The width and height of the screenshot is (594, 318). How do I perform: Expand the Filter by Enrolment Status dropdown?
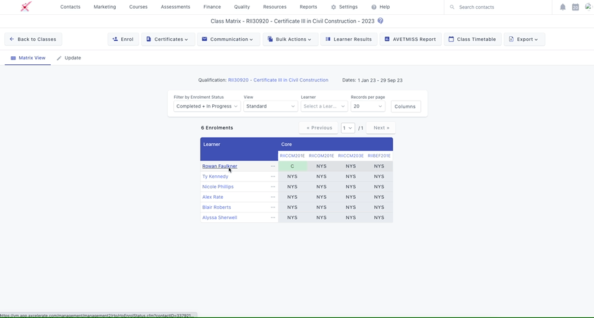click(207, 106)
